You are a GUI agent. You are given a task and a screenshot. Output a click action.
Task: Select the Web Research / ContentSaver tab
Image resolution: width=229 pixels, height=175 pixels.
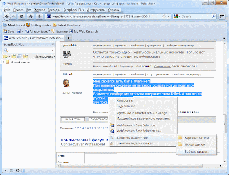[34, 38]
